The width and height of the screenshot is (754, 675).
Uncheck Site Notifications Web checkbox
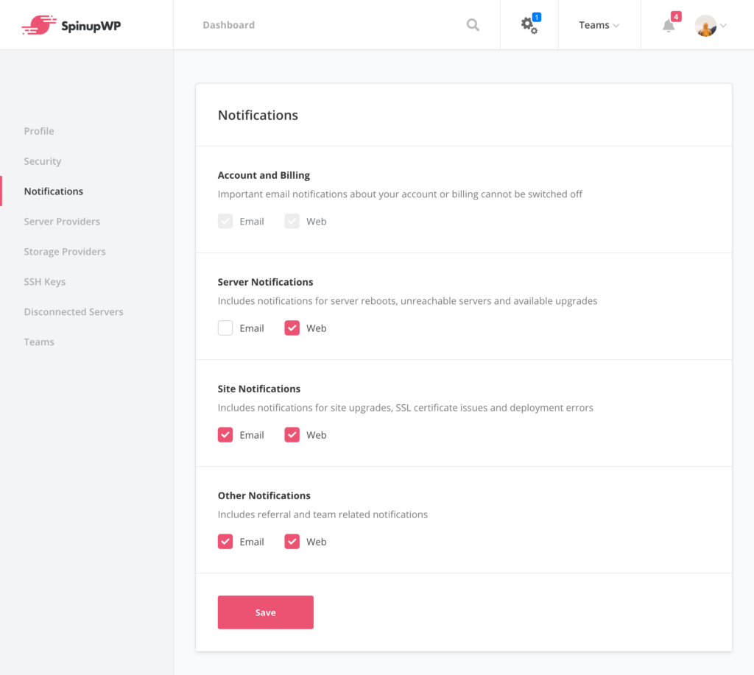point(292,434)
